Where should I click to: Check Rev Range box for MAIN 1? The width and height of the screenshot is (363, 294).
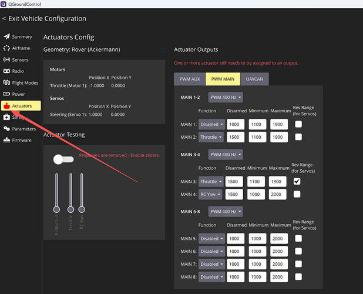click(298, 124)
